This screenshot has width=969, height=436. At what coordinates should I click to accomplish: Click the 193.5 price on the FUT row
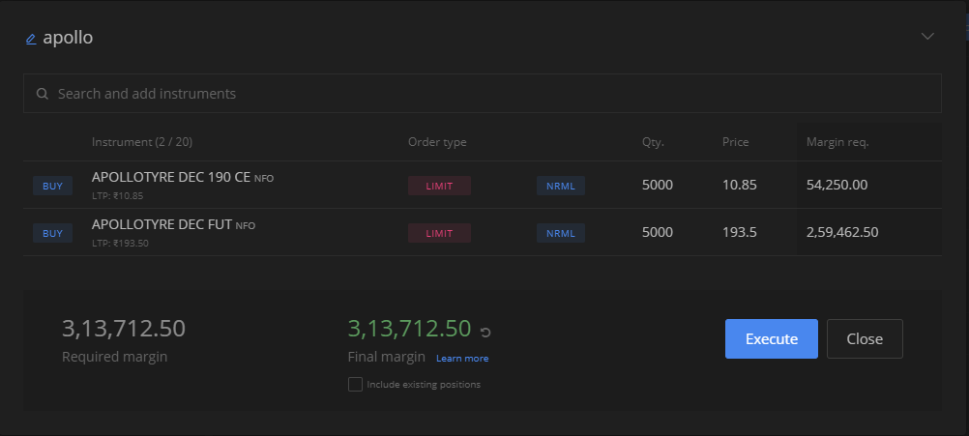740,232
